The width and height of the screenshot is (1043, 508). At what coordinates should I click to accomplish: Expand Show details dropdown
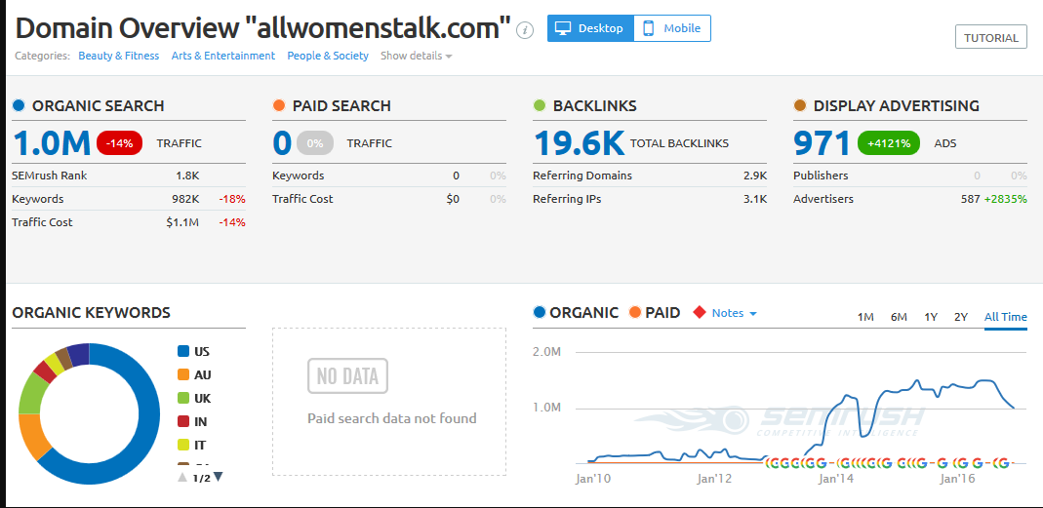tap(417, 56)
